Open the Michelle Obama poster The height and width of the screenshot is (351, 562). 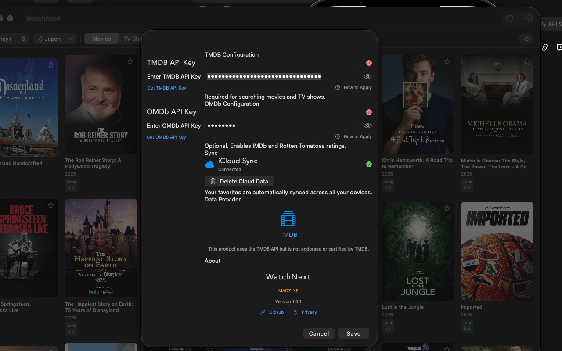(x=497, y=104)
